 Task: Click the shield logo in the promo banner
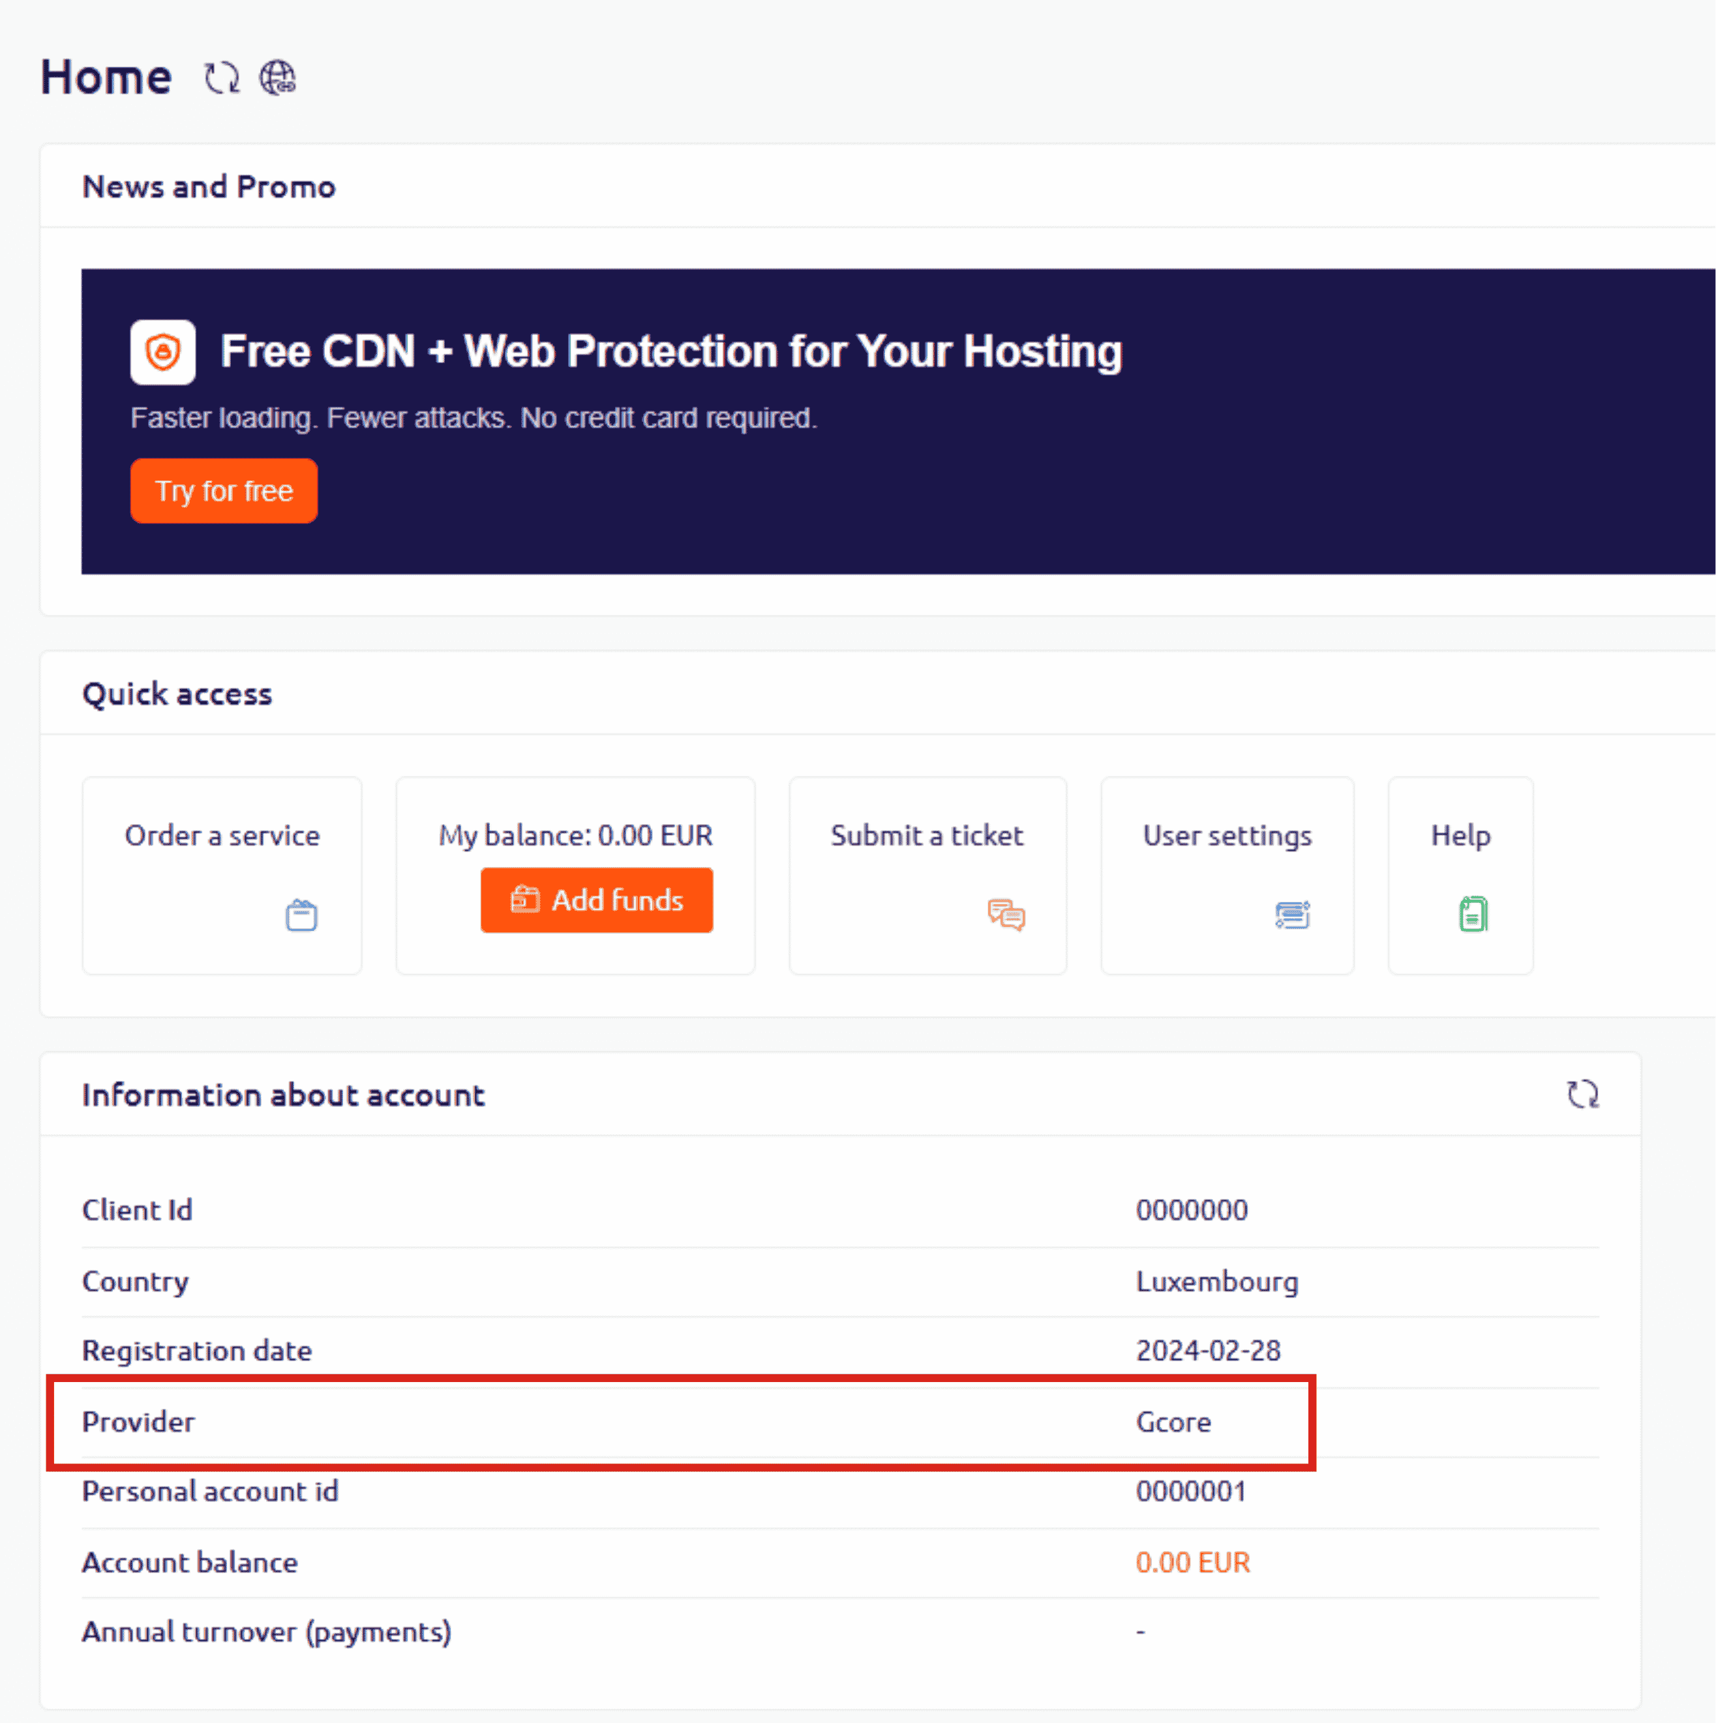[163, 352]
